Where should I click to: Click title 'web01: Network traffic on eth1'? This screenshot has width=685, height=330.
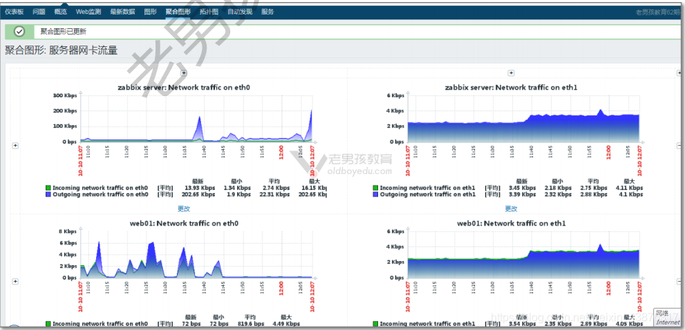(x=511, y=223)
